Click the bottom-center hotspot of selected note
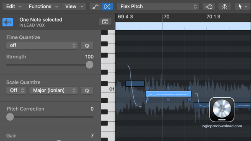The height and width of the screenshot is (141, 251). [x=168, y=99]
